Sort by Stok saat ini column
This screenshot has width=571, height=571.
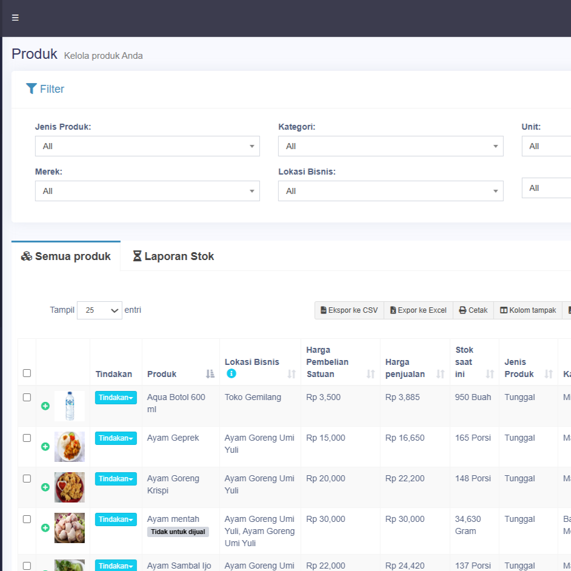pos(490,374)
